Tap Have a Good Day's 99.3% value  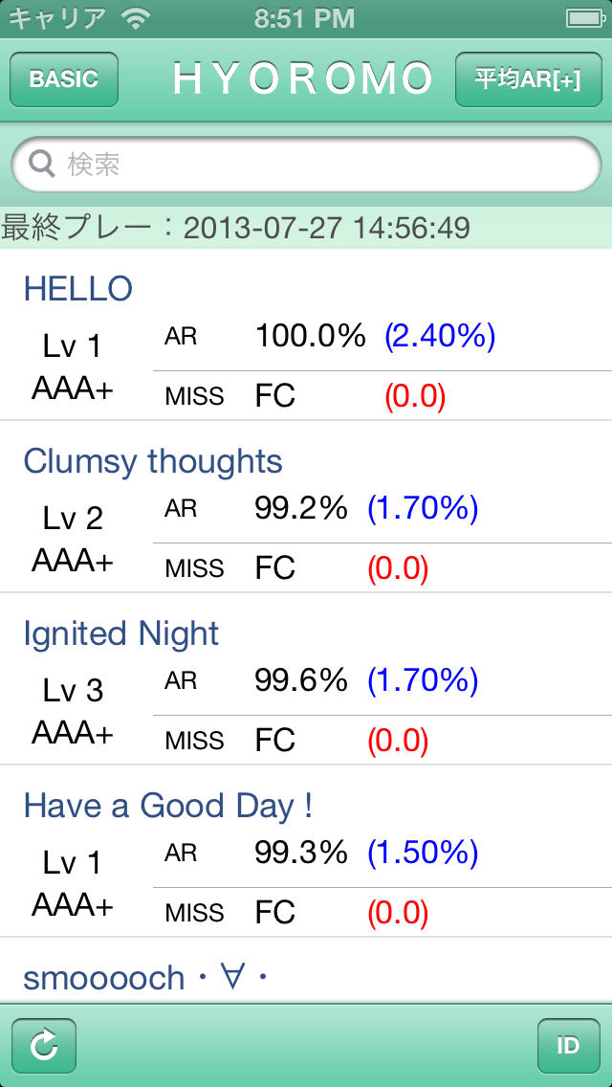click(x=300, y=853)
